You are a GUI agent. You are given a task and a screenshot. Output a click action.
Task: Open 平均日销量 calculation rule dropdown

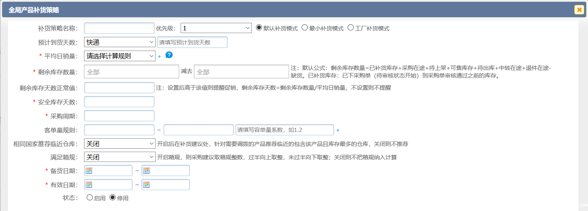click(119, 56)
